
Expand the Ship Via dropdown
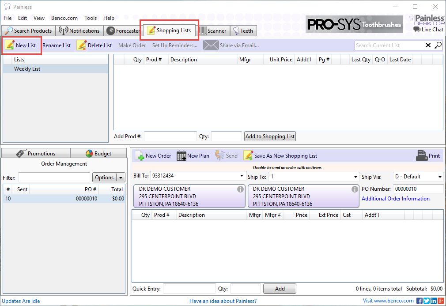439,177
